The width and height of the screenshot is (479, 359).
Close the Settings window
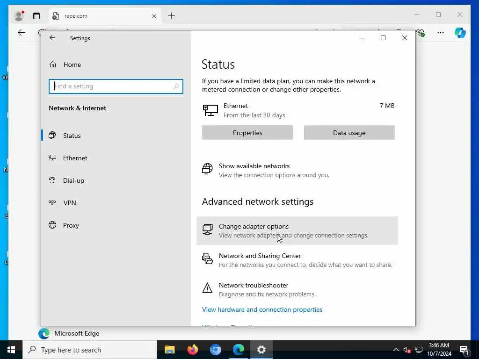tap(404, 38)
